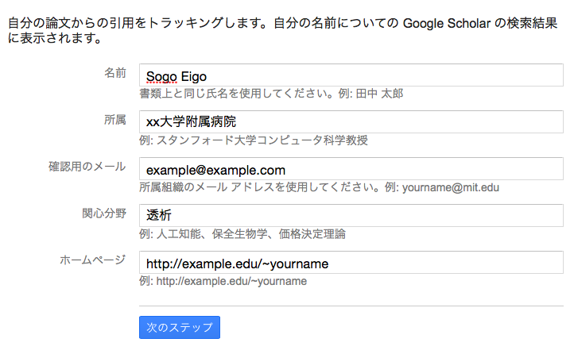The width and height of the screenshot is (574, 354).
Task: Click the ホームページ label text
Action: click(x=93, y=260)
